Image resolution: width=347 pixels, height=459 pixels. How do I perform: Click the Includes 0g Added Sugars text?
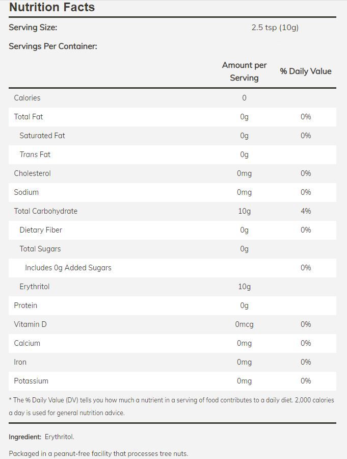tap(68, 268)
